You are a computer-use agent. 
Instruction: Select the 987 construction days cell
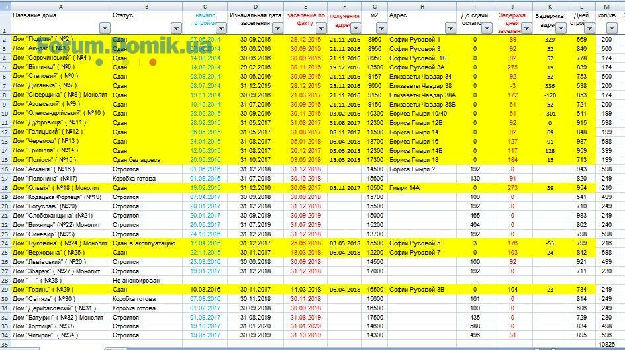581,142
